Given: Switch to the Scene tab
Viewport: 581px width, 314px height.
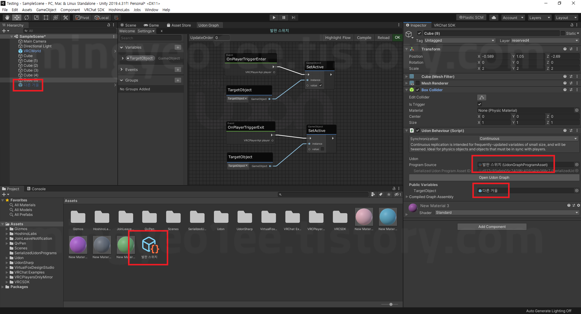Looking at the screenshot, I should (128, 25).
